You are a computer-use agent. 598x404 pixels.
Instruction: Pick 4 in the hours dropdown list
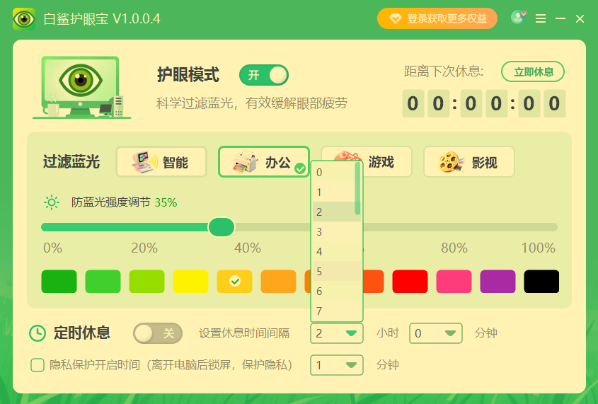pos(336,252)
